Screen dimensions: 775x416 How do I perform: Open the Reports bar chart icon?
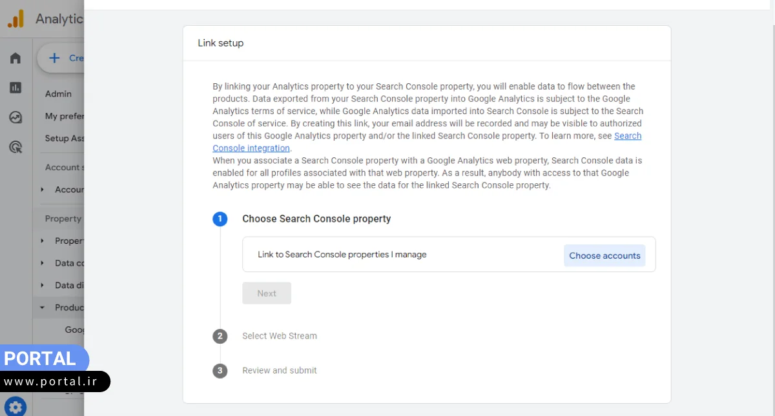[15, 88]
